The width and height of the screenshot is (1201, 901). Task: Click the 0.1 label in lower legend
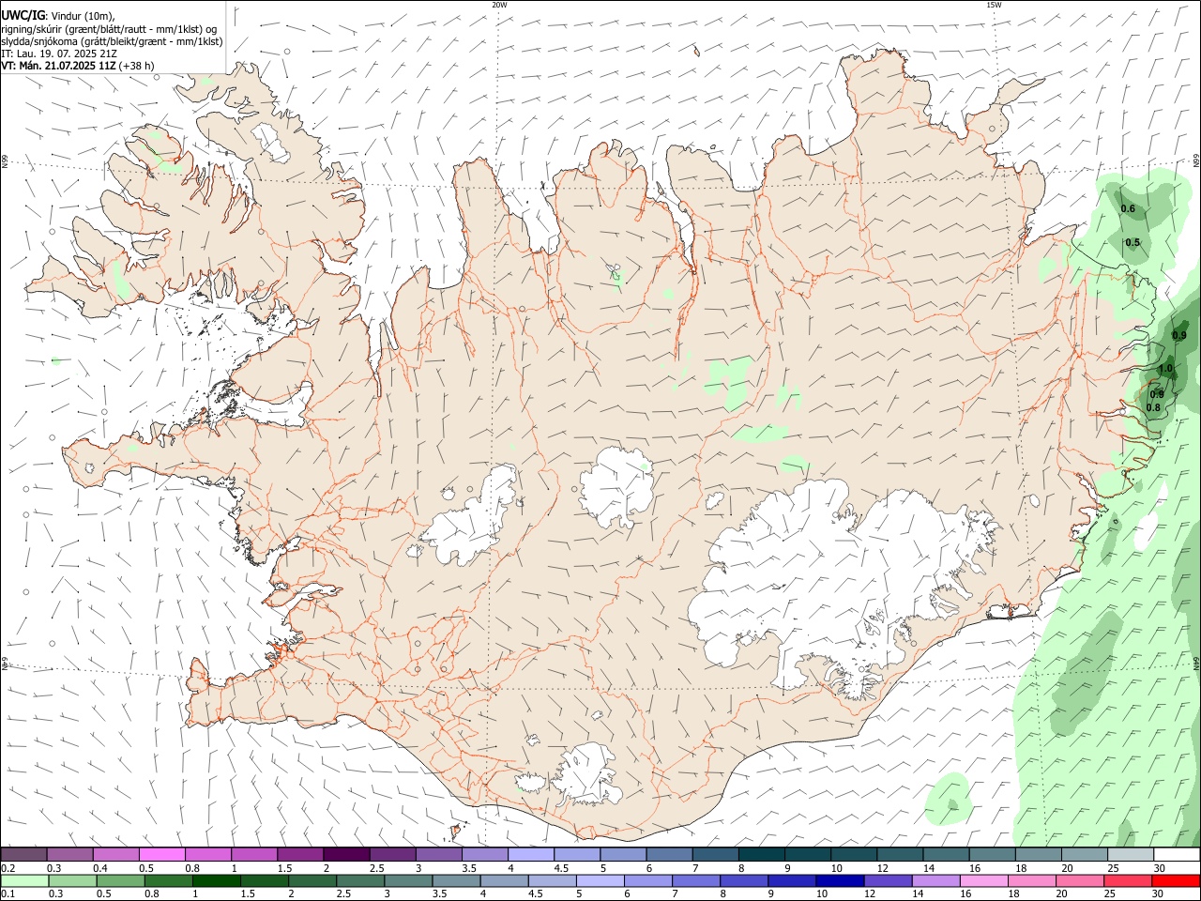(x=8, y=894)
